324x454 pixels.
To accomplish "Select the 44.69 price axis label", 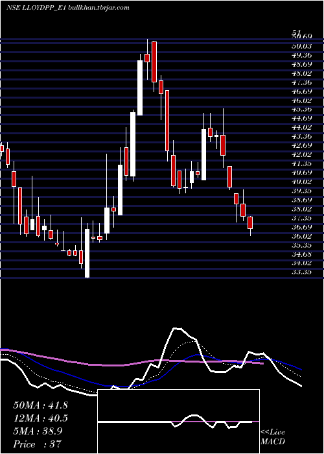I will (x=302, y=118).
